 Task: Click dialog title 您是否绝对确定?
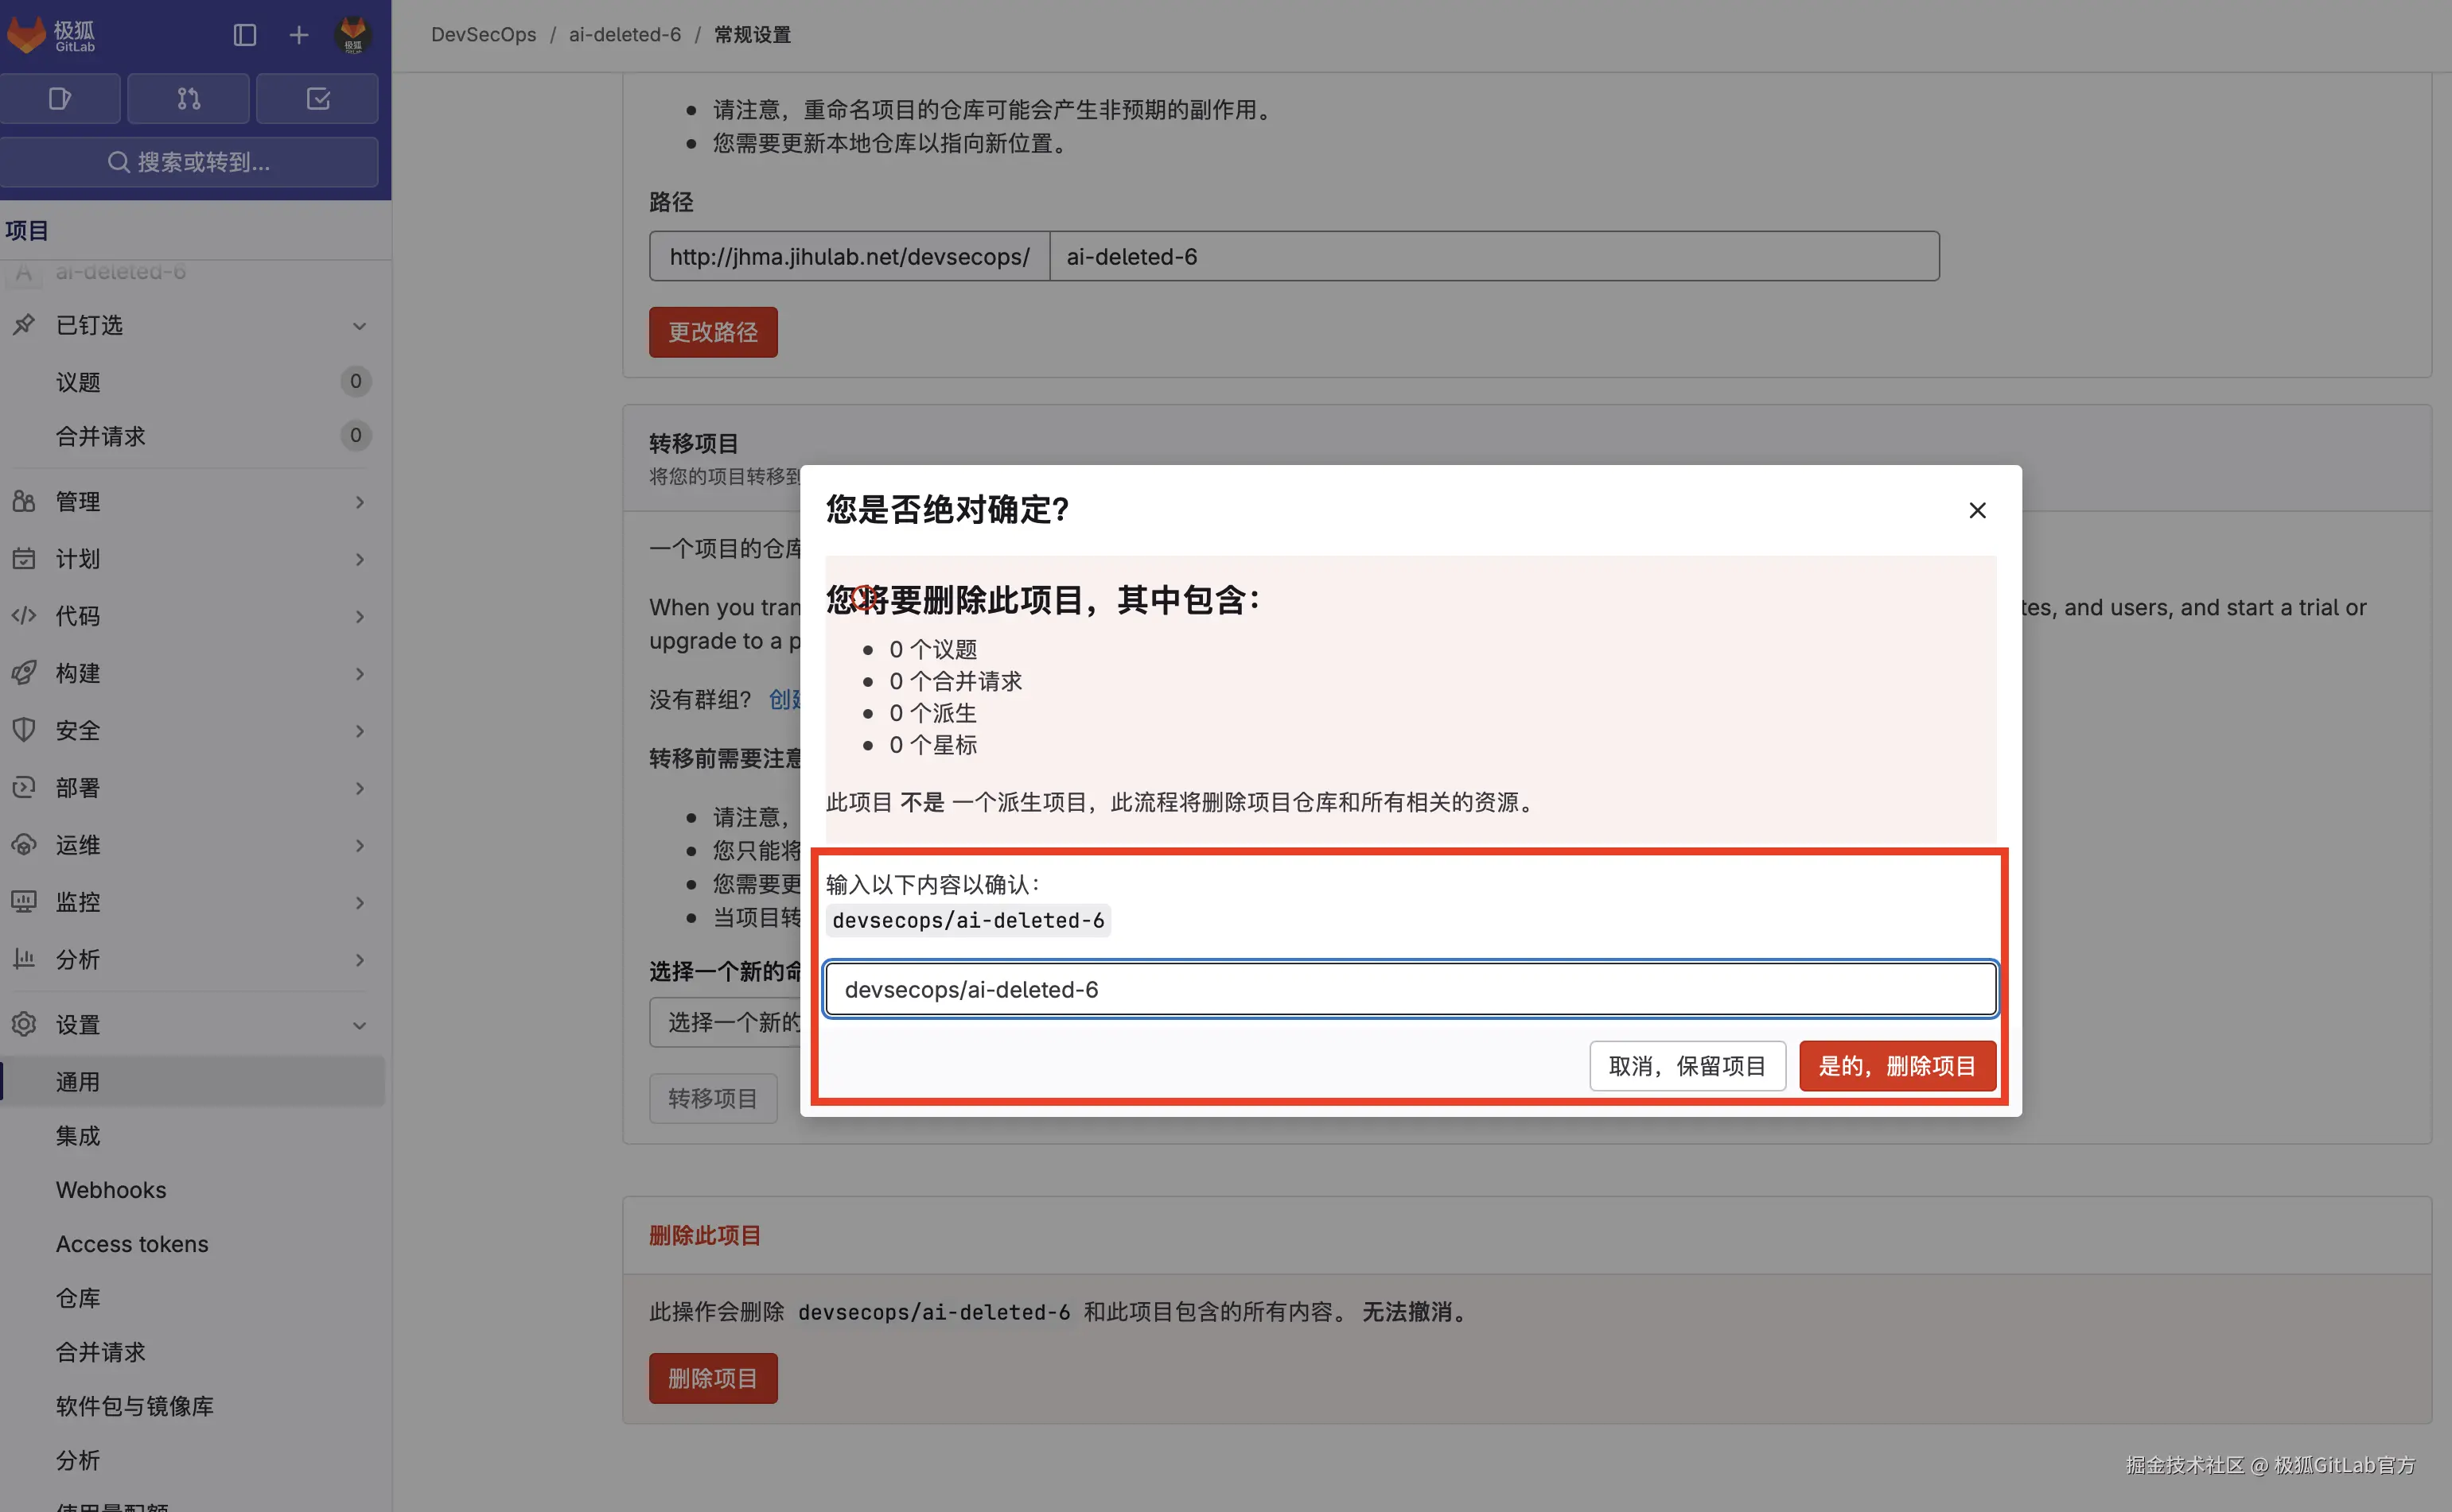tap(947, 509)
